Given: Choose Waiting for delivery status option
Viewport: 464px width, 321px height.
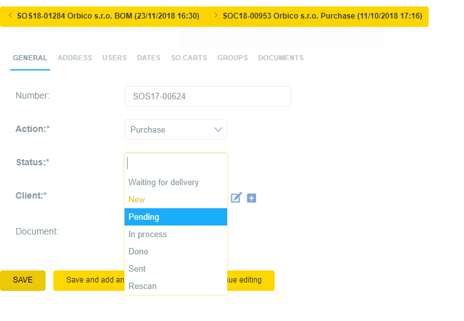Looking at the screenshot, I should [x=164, y=183].
